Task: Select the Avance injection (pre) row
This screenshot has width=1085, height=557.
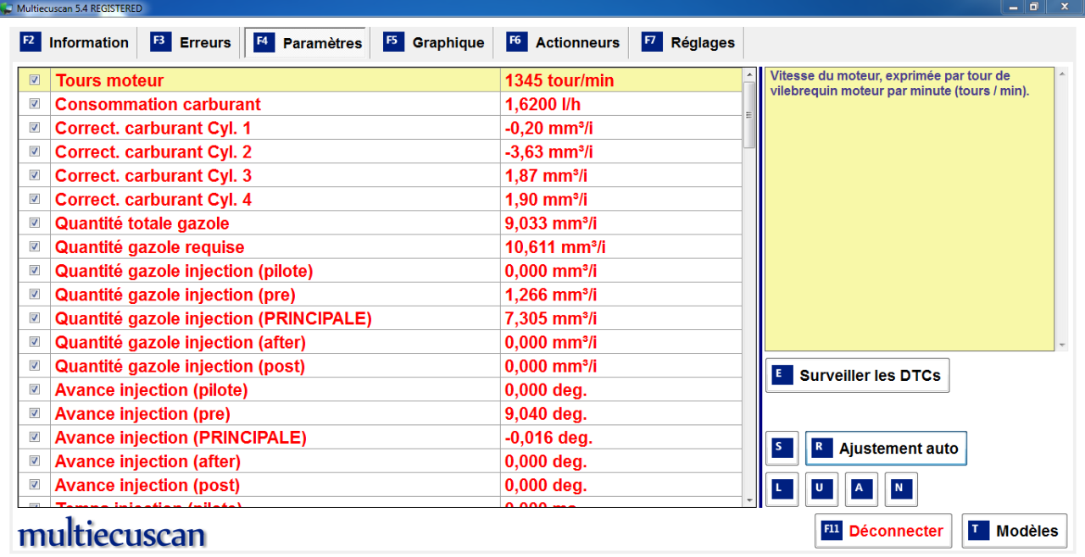Action: (254, 414)
